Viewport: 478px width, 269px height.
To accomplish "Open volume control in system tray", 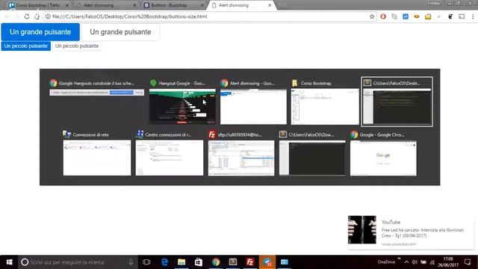I will pyautogui.click(x=415, y=262).
